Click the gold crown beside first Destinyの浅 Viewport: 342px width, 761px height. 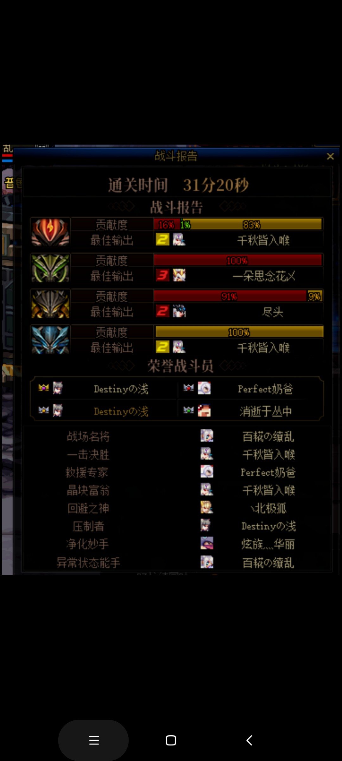pyautogui.click(x=44, y=387)
